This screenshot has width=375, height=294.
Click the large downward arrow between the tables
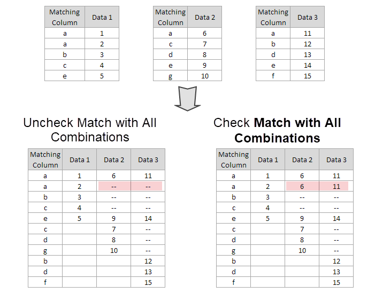pyautogui.click(x=187, y=98)
